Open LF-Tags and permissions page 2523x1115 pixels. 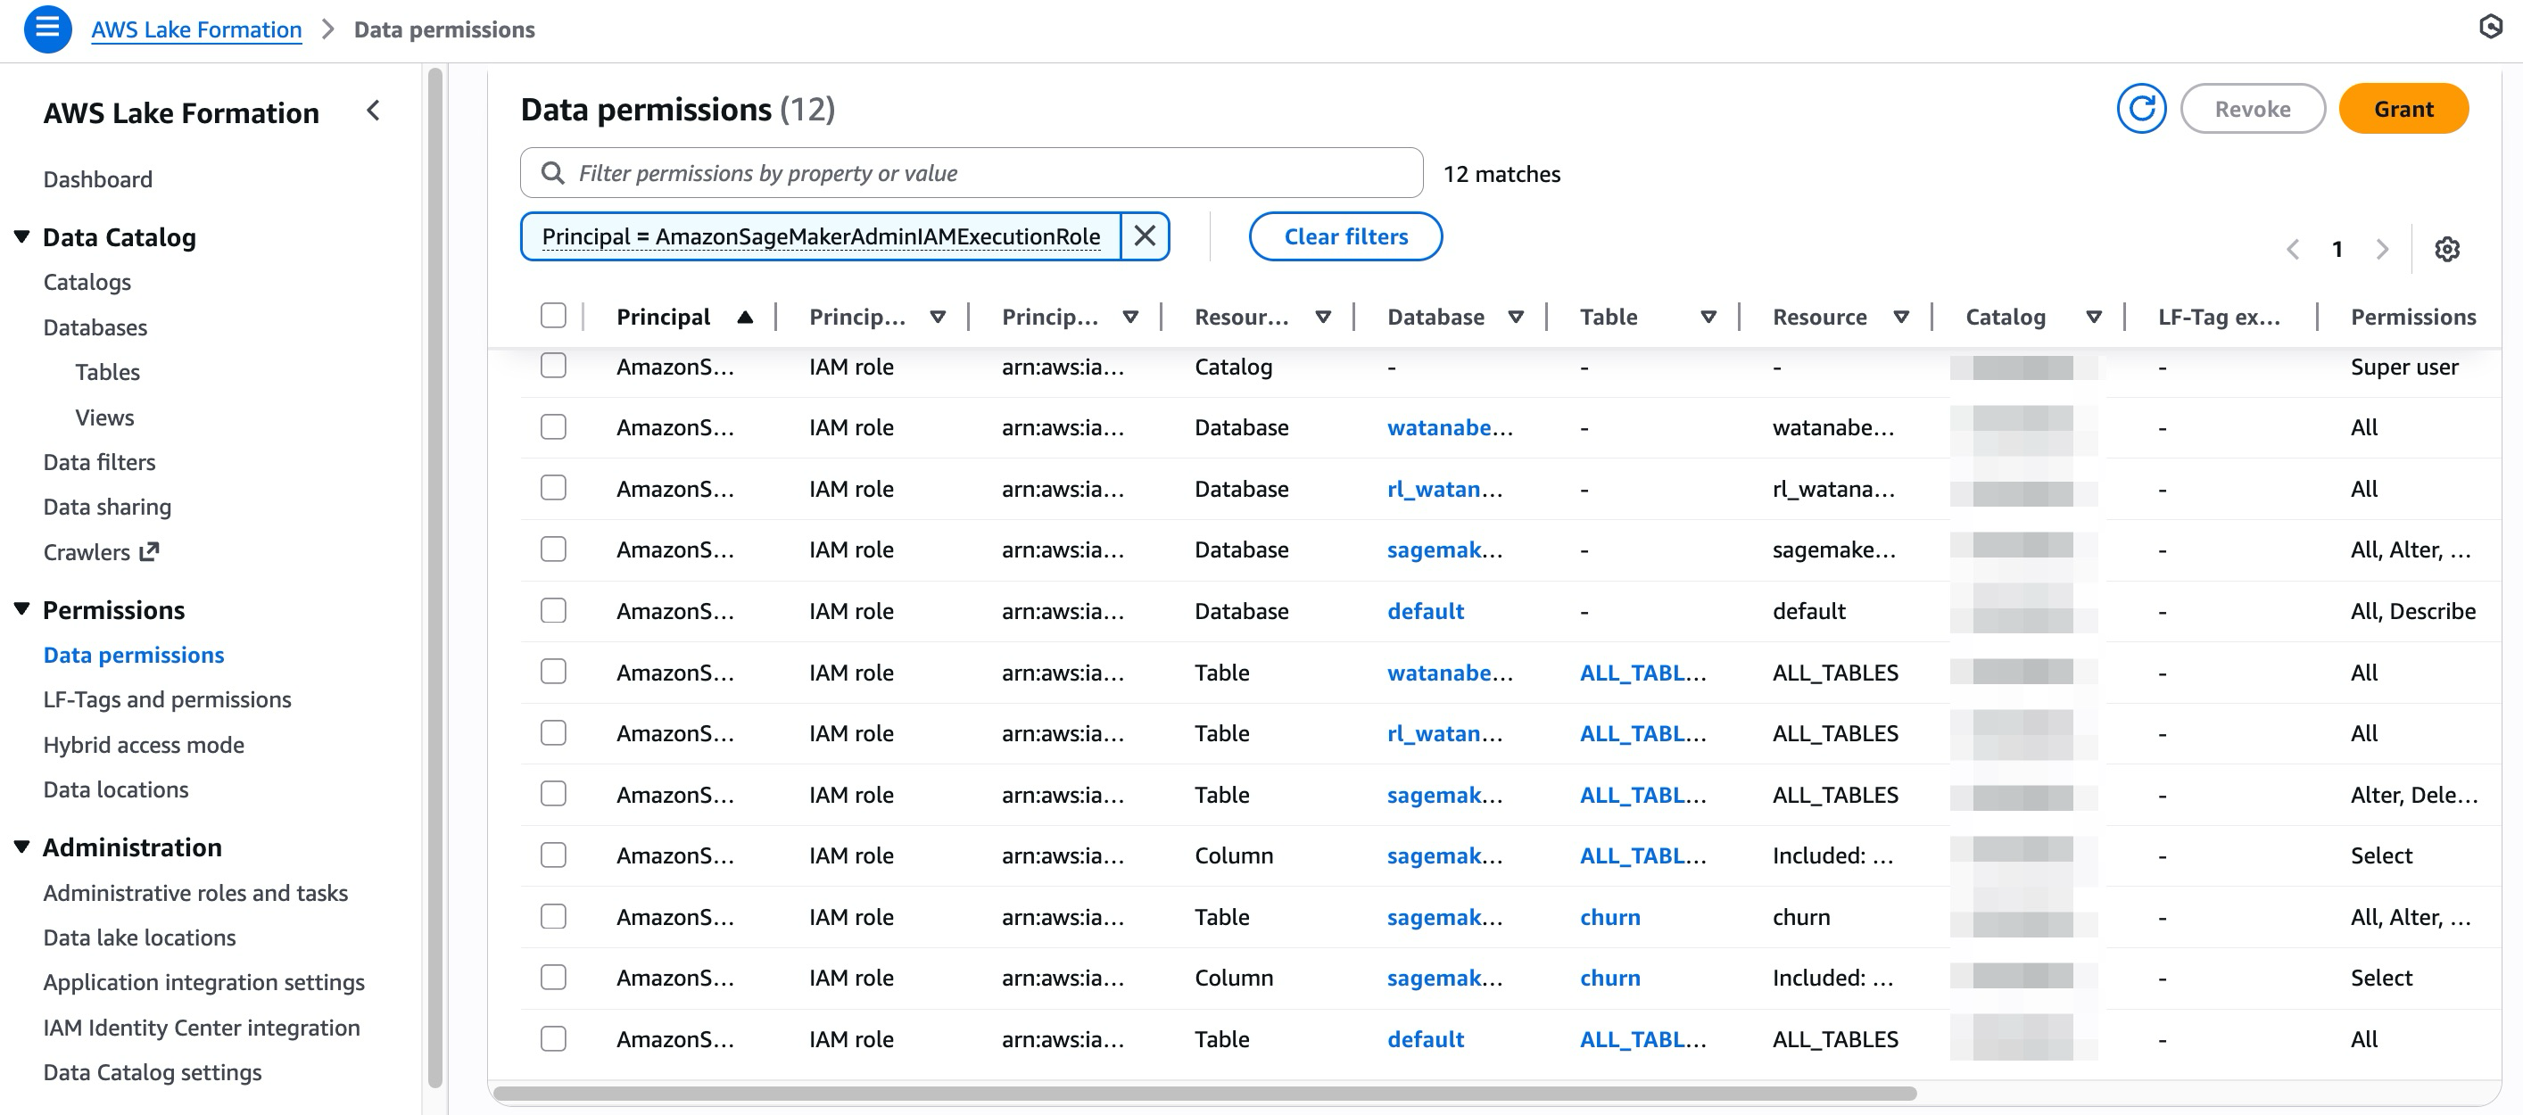coord(167,699)
